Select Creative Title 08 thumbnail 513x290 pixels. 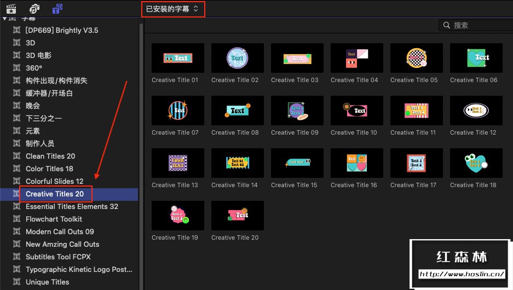pos(238,111)
